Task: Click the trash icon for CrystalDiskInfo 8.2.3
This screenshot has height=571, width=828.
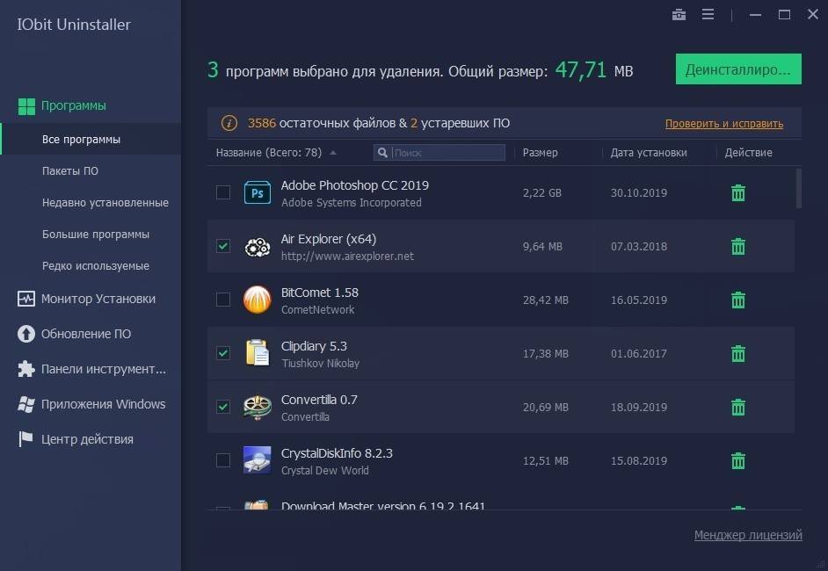Action: 738,461
